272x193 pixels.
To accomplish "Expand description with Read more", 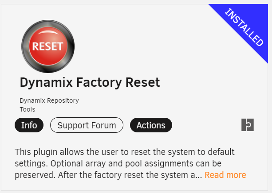I will [x=225, y=175].
